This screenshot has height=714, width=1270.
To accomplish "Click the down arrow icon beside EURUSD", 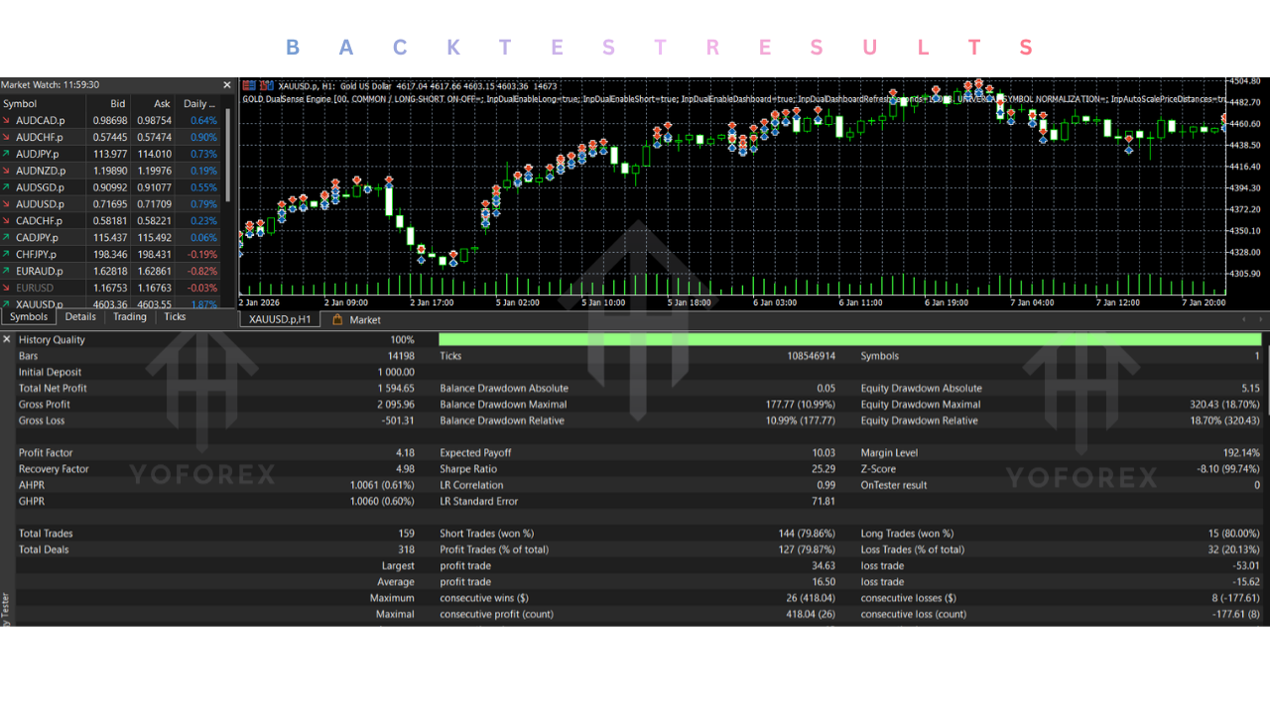I will pyautogui.click(x=7, y=288).
